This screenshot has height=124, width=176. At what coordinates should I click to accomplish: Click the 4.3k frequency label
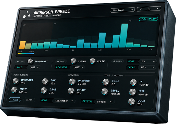point(129,49)
